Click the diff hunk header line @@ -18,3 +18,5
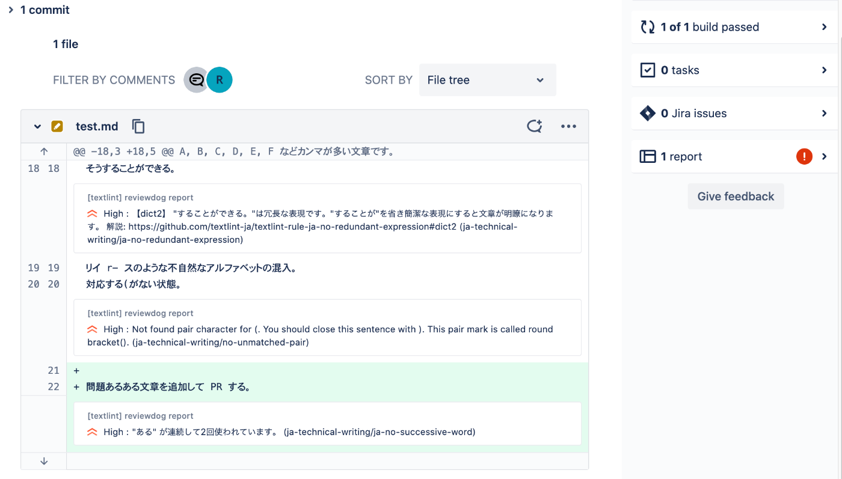 coord(234,151)
